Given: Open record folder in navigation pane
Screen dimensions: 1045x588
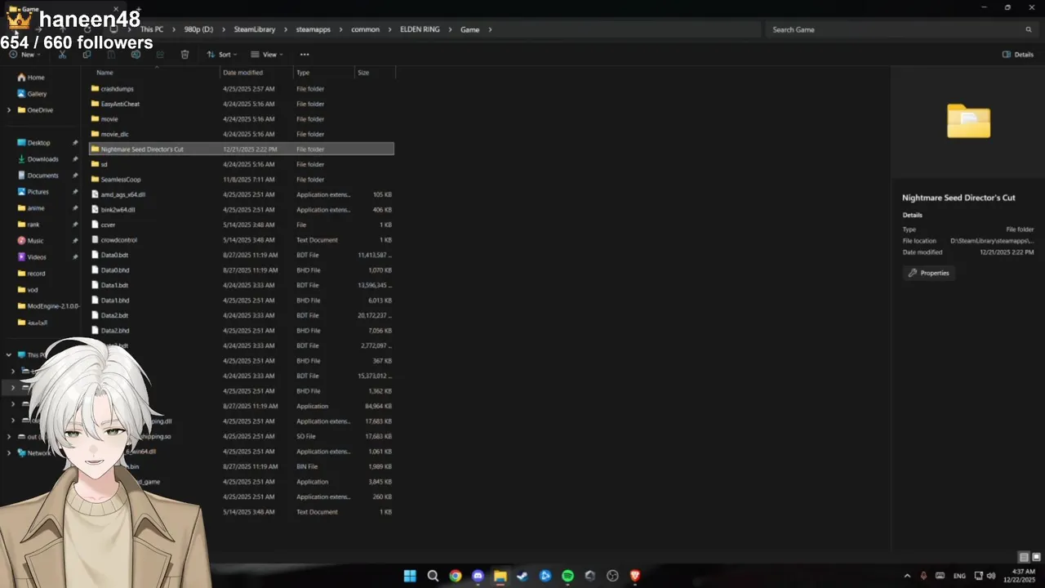Looking at the screenshot, I should pyautogui.click(x=31, y=274).
